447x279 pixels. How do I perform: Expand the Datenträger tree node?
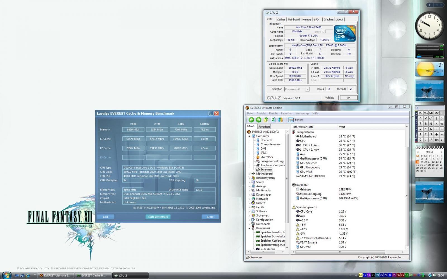tap(249, 195)
